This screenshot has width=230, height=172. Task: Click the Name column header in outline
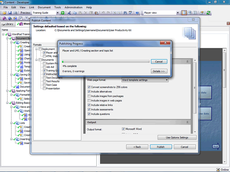[x=5, y=30]
